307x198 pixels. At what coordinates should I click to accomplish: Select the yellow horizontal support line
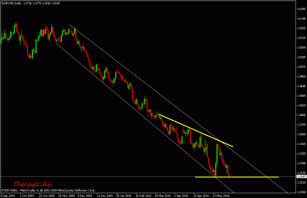point(237,177)
